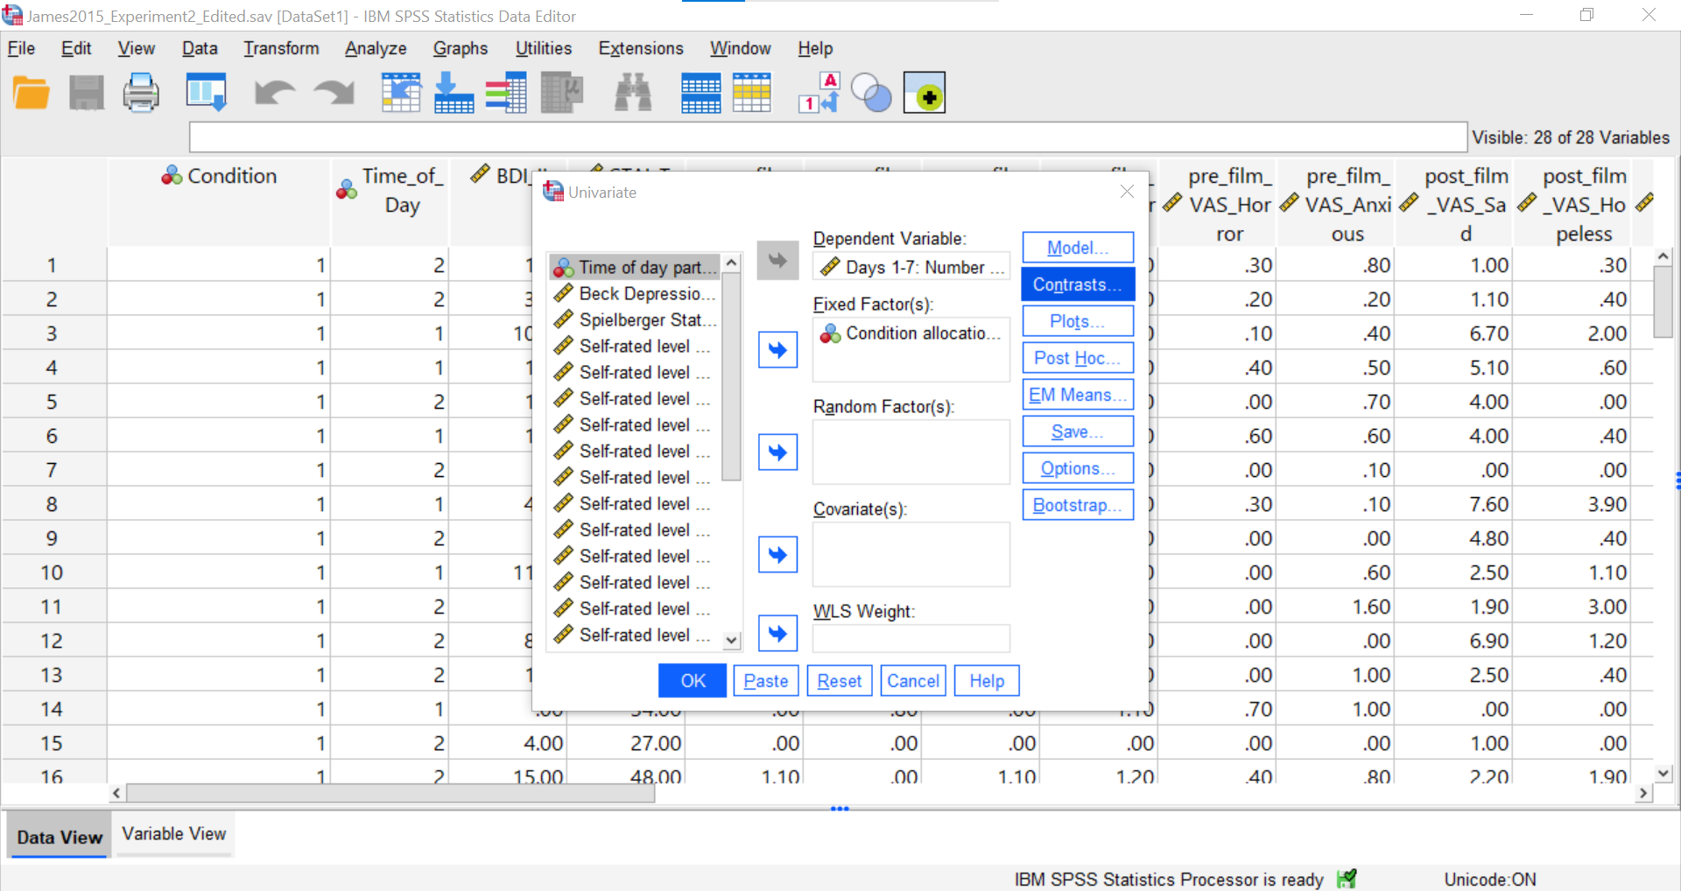This screenshot has width=1681, height=891.
Task: Click the Find binoculars icon
Action: point(633,93)
